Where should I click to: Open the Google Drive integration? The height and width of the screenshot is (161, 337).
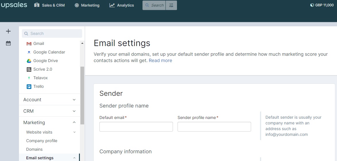[42, 61]
